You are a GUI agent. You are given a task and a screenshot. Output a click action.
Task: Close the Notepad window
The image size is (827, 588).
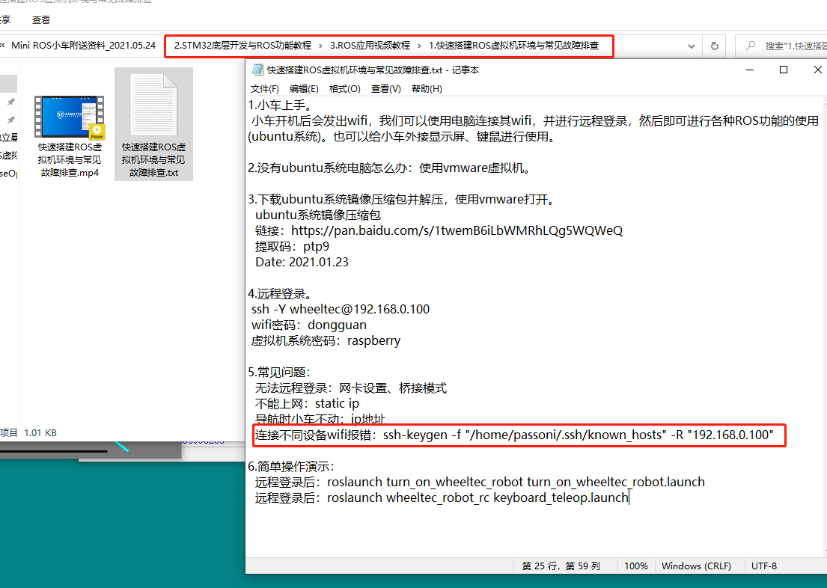(x=817, y=70)
